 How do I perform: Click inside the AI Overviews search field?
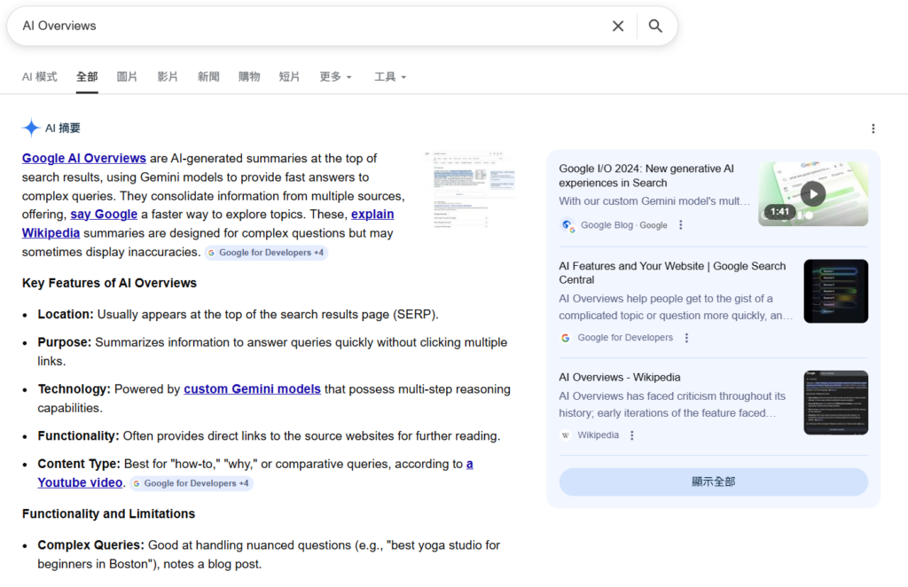pyautogui.click(x=310, y=26)
